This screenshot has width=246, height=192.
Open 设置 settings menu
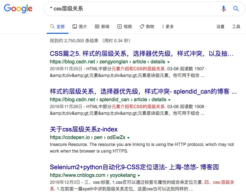[x=220, y=26]
